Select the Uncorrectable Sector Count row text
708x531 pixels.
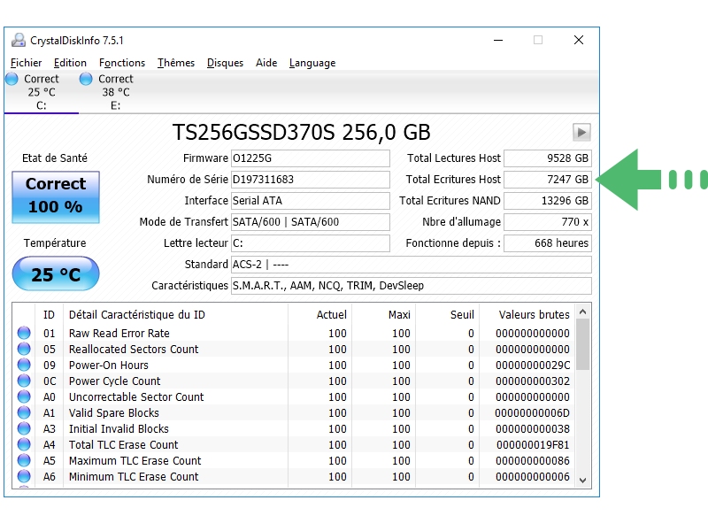pyautogui.click(x=136, y=396)
